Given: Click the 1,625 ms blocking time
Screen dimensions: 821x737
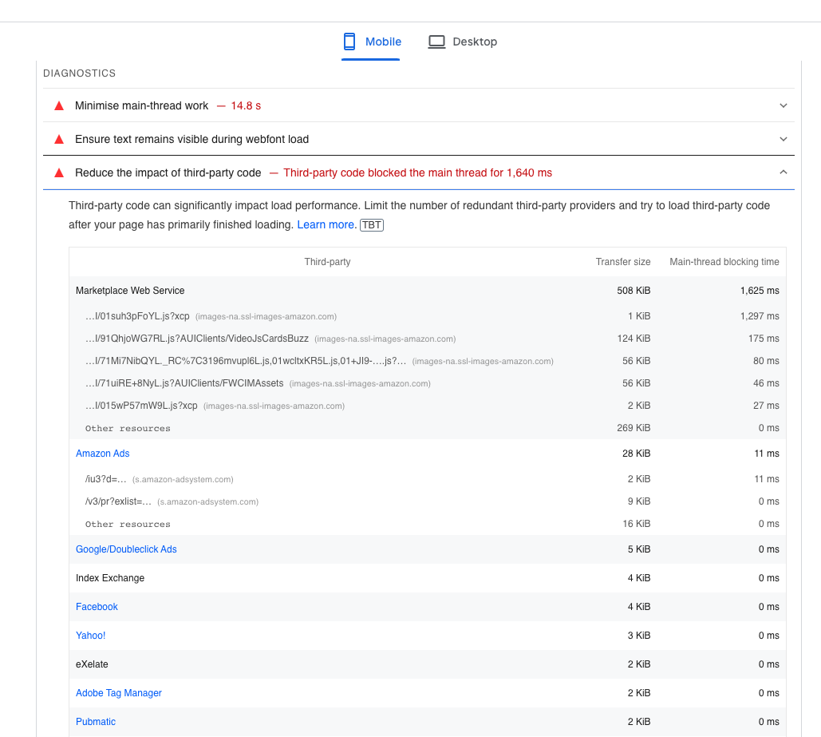Looking at the screenshot, I should pyautogui.click(x=760, y=291).
